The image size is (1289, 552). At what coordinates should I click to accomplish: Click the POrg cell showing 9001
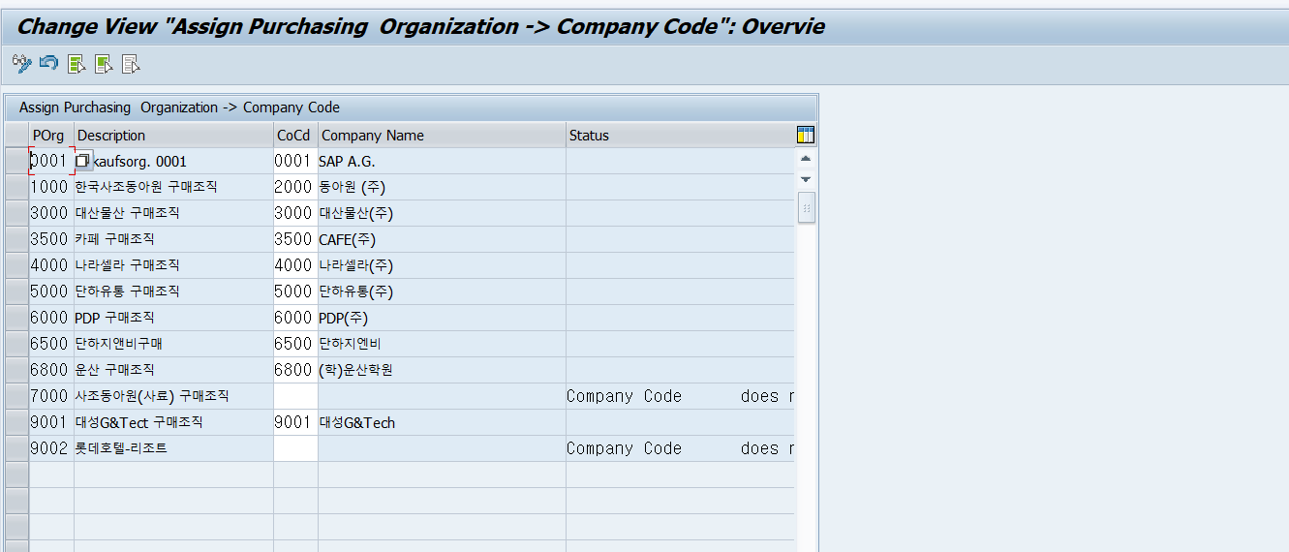(x=51, y=422)
